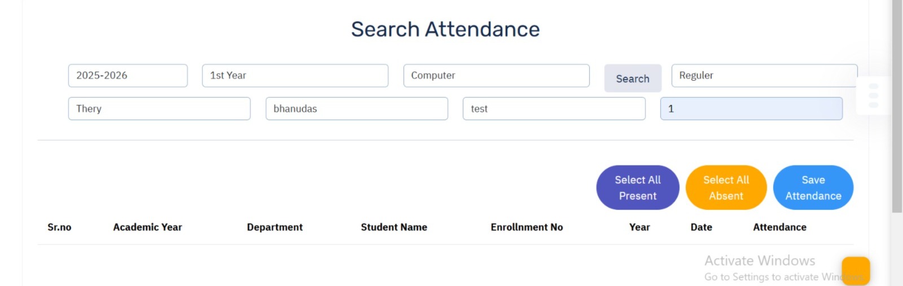Open the Thery type dropdown
The width and height of the screenshot is (903, 286).
tap(159, 109)
